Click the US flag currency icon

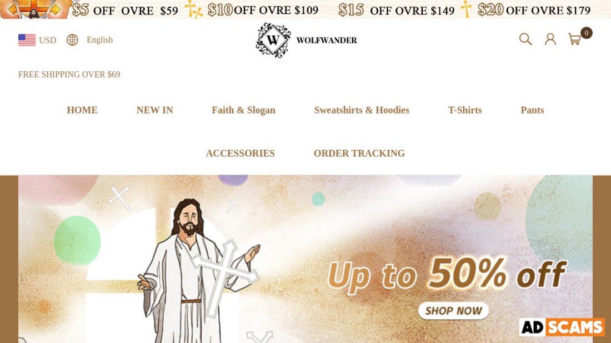27,40
